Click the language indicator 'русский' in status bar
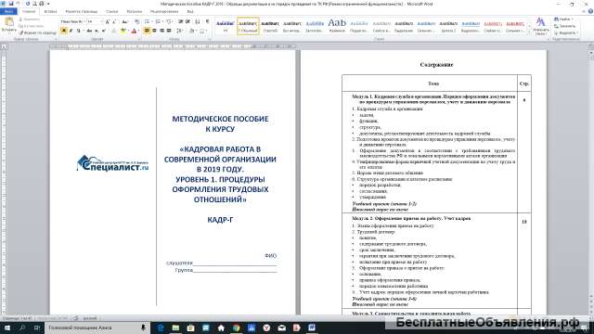The width and height of the screenshot is (594, 334). [x=90, y=318]
